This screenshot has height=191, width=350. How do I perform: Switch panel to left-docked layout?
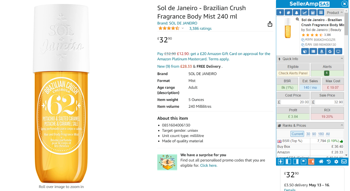[x=288, y=161]
